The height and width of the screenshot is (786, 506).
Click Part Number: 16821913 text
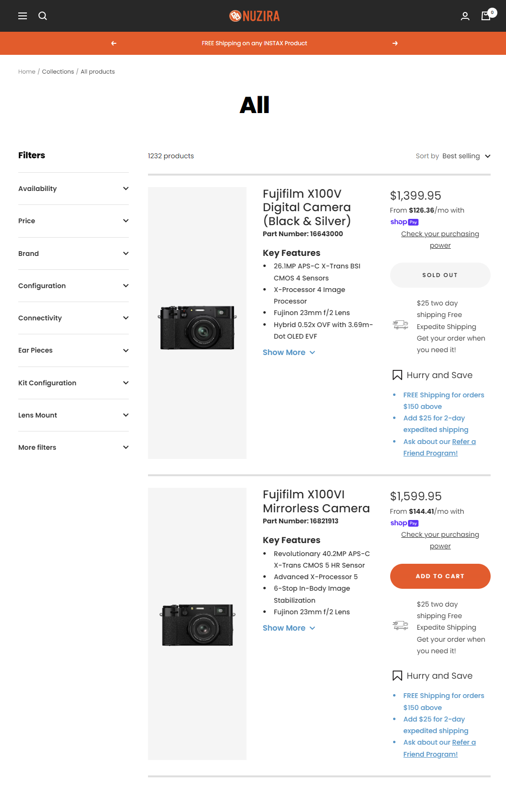point(300,521)
